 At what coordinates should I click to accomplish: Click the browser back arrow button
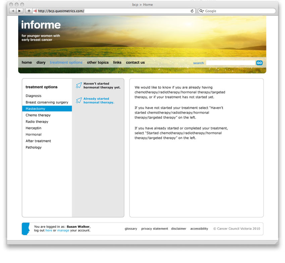point(13,11)
